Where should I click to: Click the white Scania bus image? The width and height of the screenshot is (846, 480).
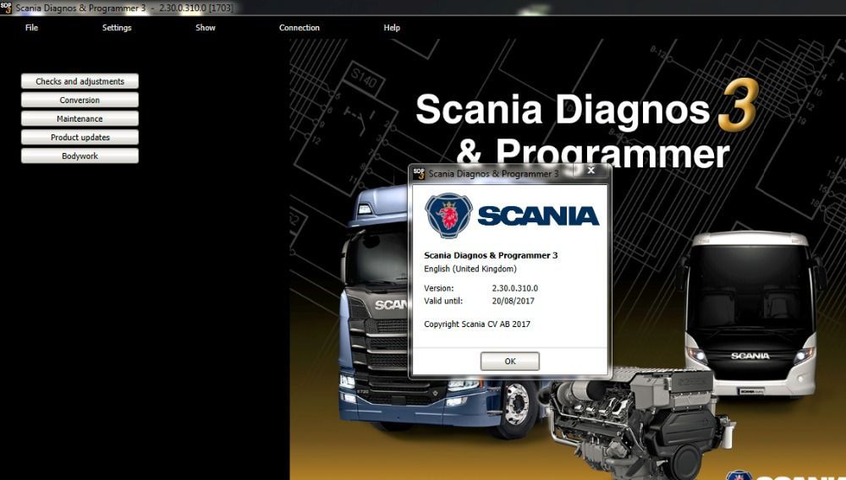[750, 314]
